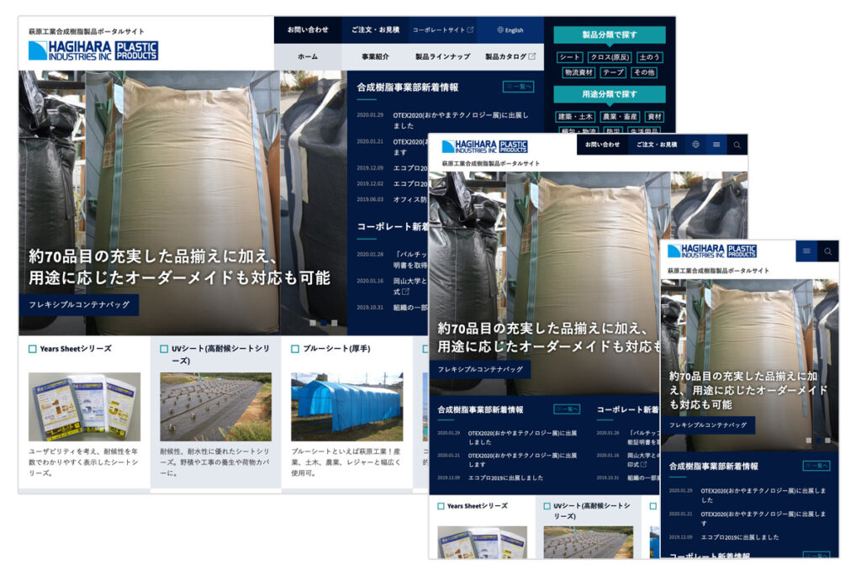Screen dimensions: 861x575
Task: Click 一覧へ beside 合成樹脂事業部新着情報 in desktop view
Action: click(518, 87)
